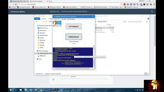164x92 pixels.
Task: Click the log console horizontal scroll right arrow
Action: click(92, 68)
